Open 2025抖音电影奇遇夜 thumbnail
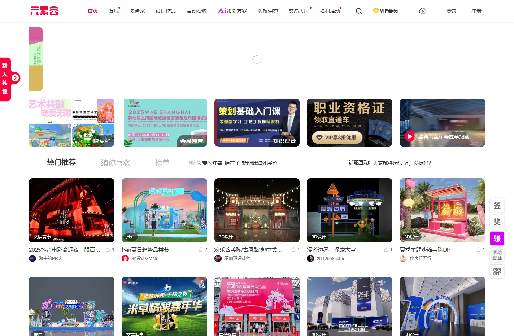 coord(71,210)
